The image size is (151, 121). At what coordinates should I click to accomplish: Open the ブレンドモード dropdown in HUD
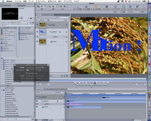33,70
